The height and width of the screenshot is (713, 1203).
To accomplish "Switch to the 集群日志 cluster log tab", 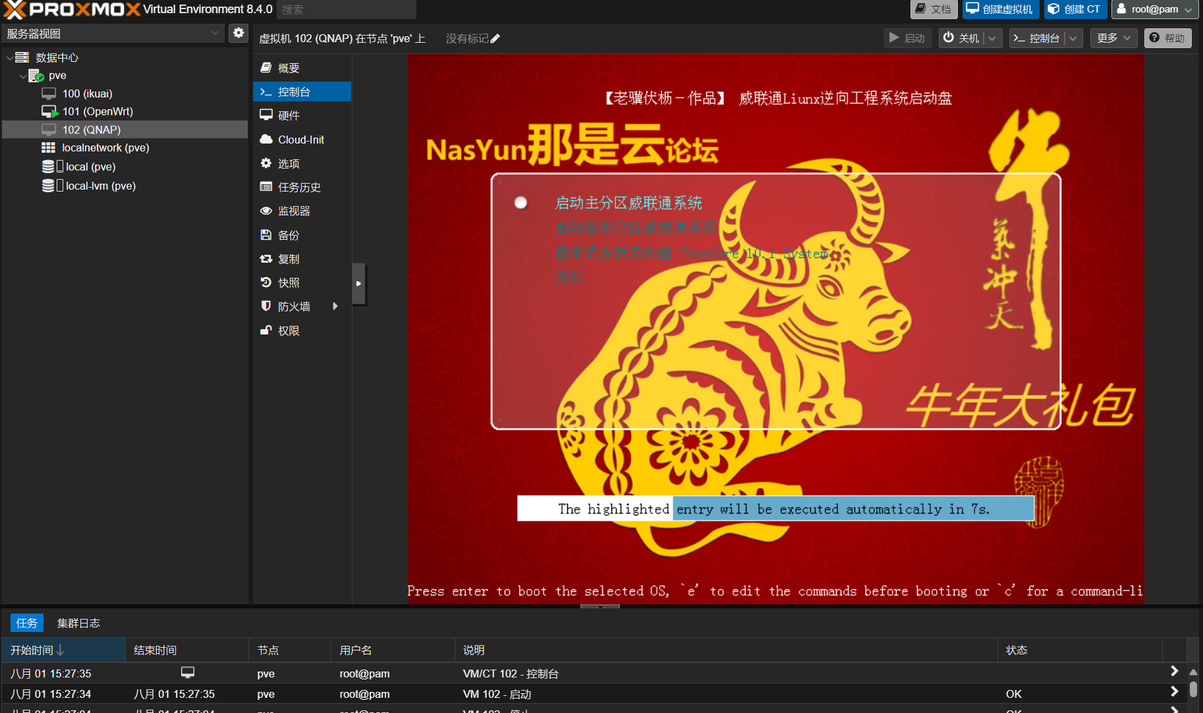I will pyautogui.click(x=78, y=623).
